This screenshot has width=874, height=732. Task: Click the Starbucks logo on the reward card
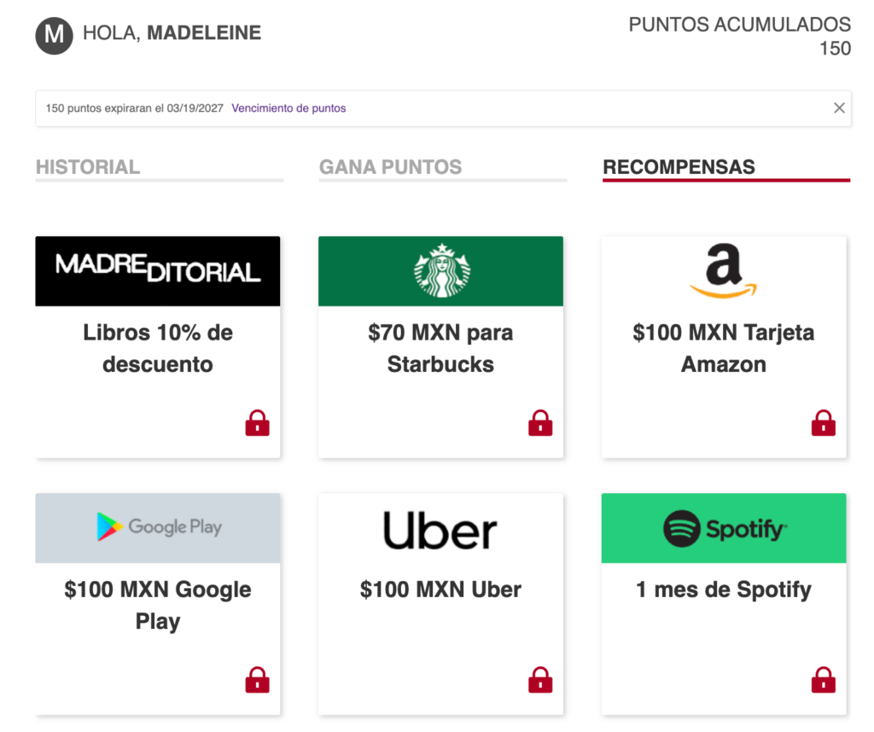(x=440, y=270)
